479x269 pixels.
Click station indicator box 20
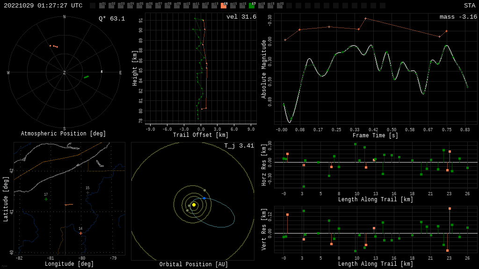point(280,6)
